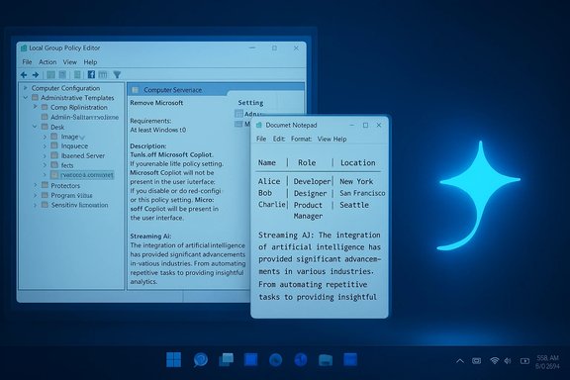Click the folder icon beside Desk
570x380 pixels.
pyautogui.click(x=45, y=127)
